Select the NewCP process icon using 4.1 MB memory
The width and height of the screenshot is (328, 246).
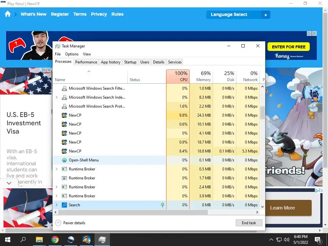pyautogui.click(x=64, y=133)
